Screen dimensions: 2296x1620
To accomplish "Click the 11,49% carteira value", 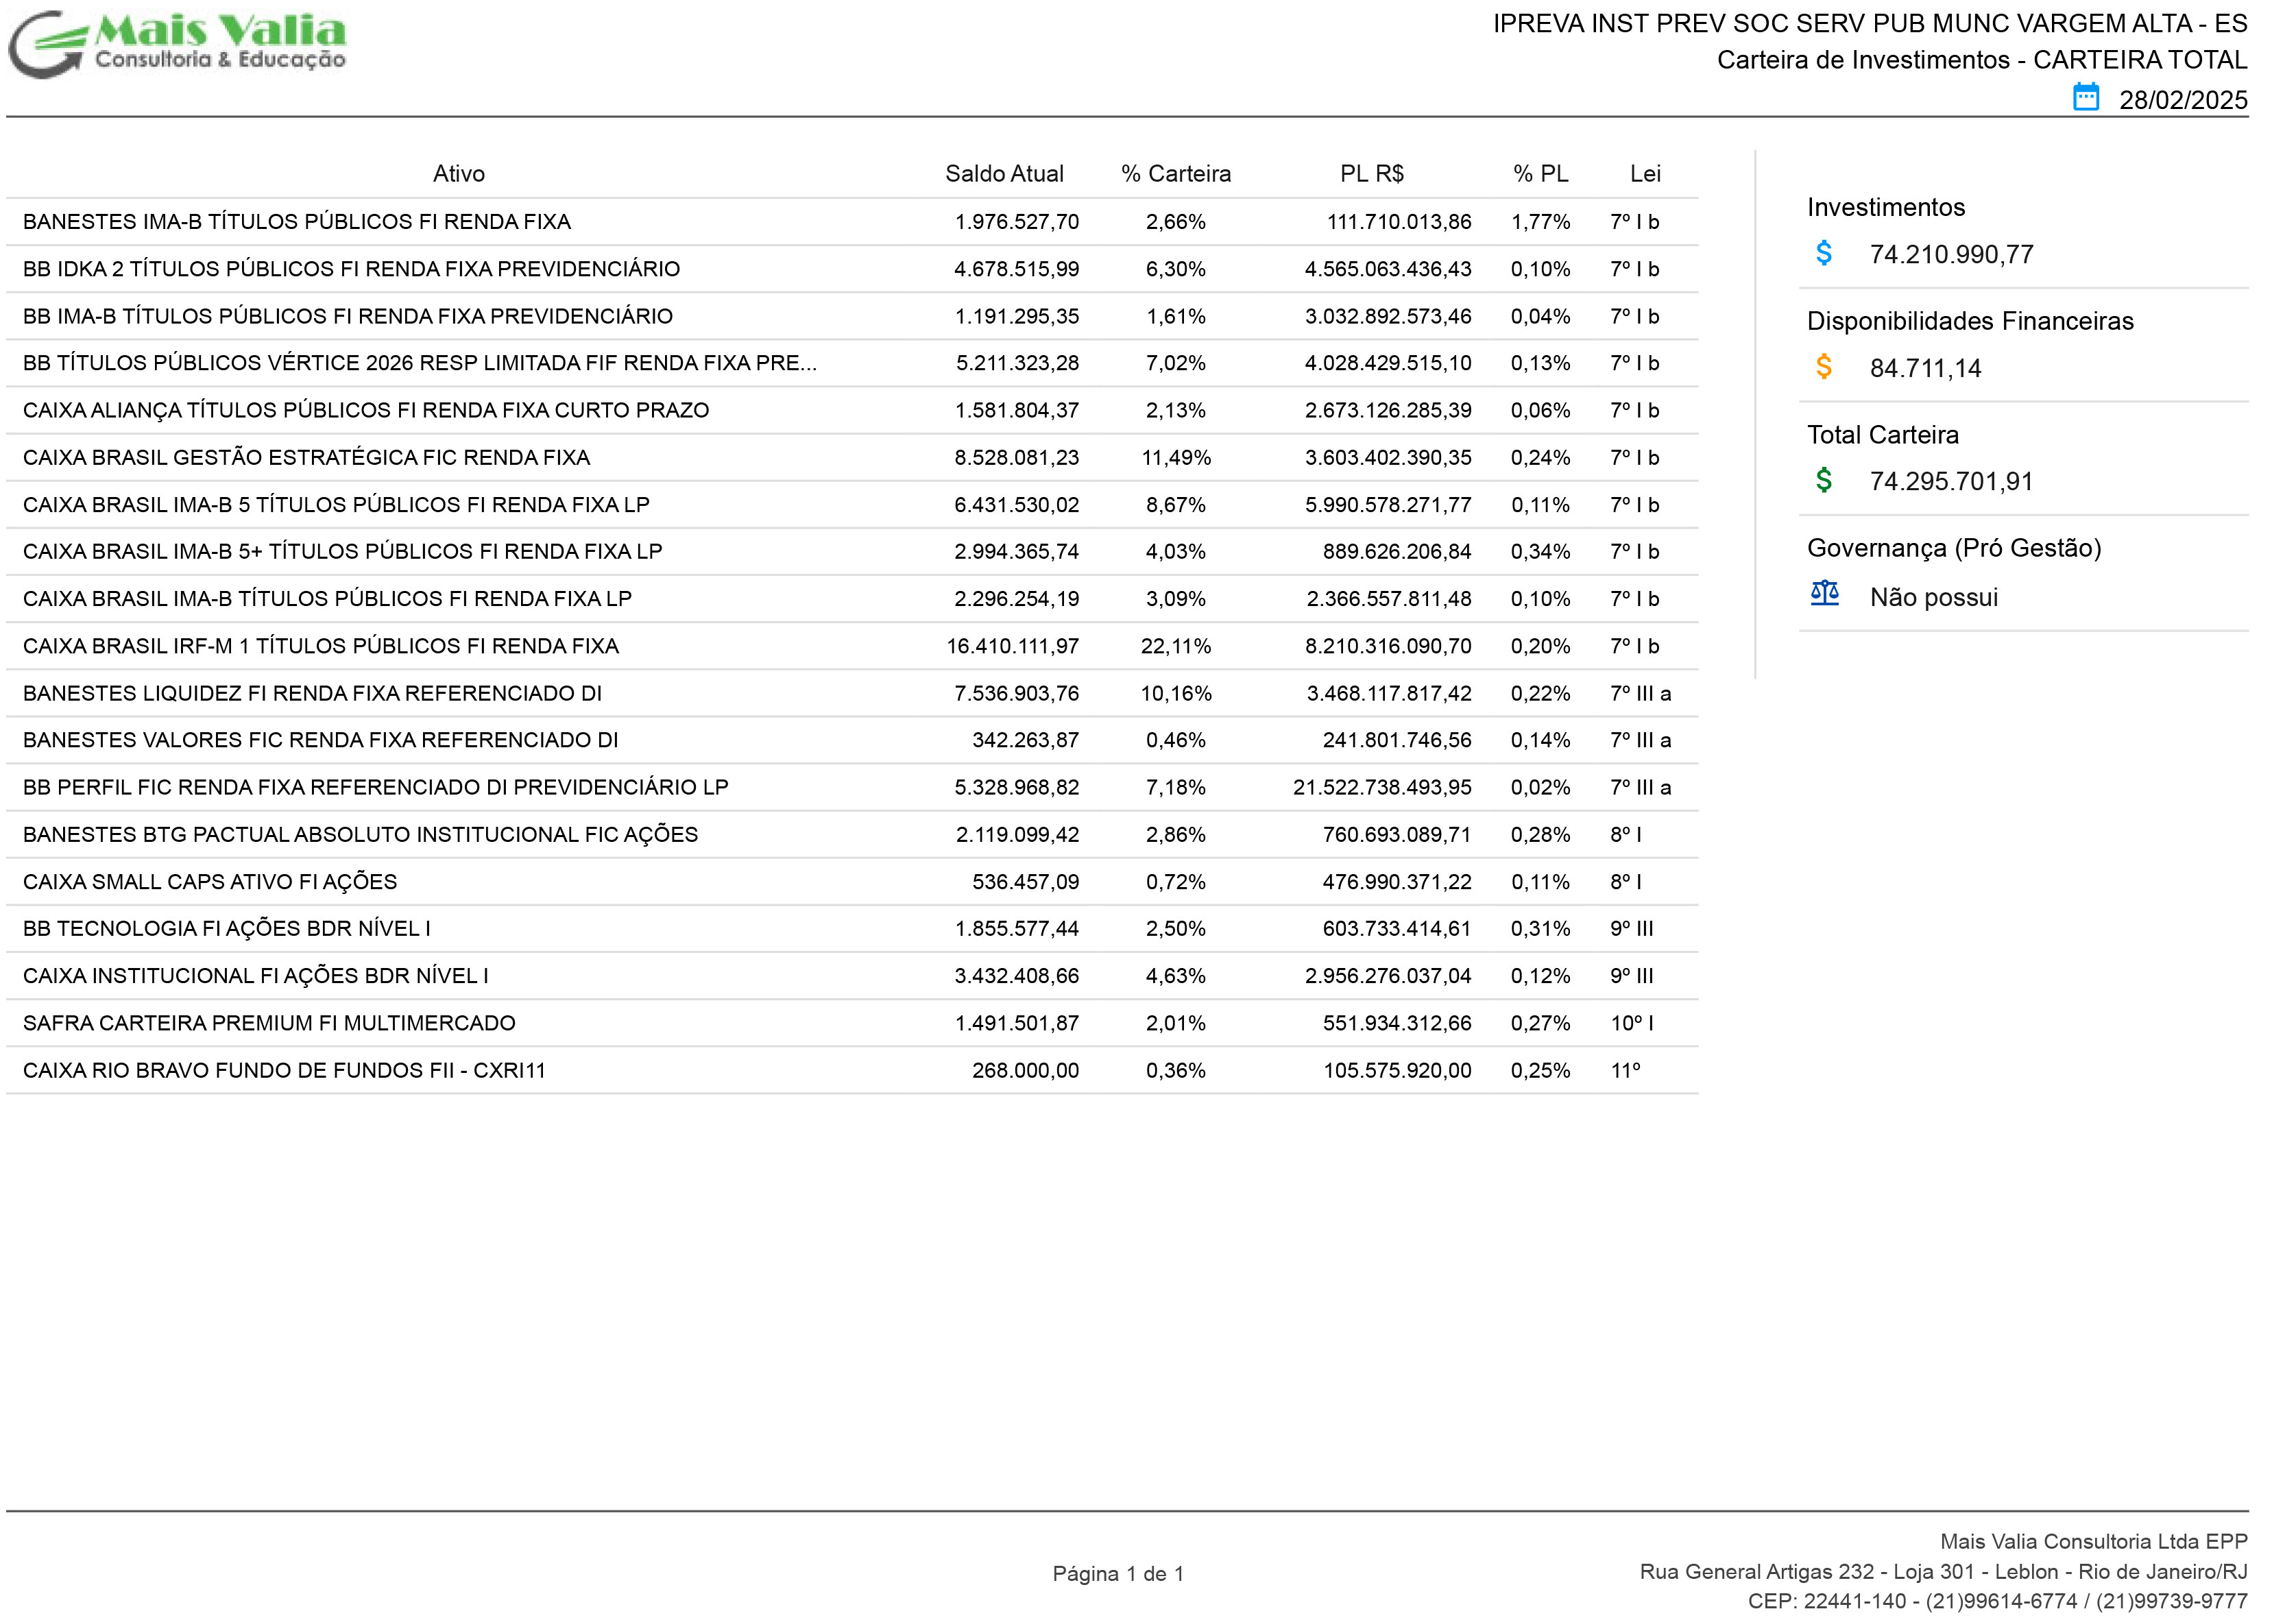I will tap(1176, 458).
